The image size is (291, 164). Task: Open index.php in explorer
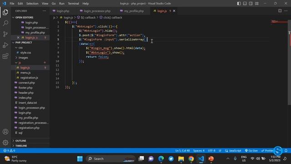(x=25, y=98)
